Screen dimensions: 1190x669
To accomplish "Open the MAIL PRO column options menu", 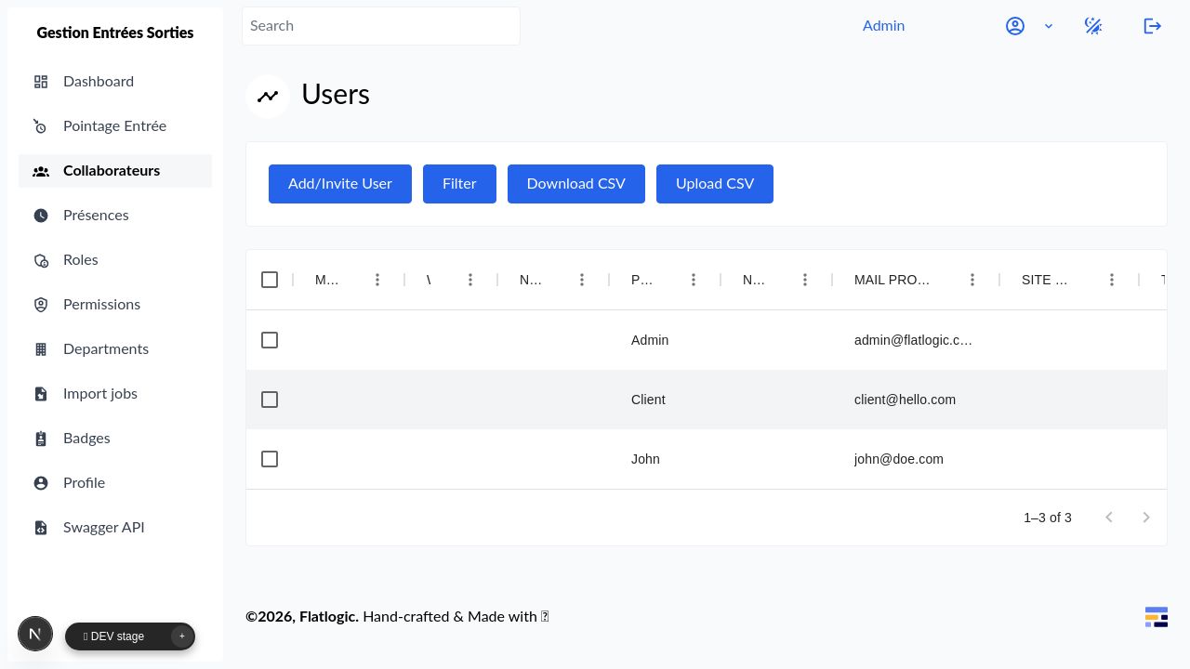I will pos(972,280).
